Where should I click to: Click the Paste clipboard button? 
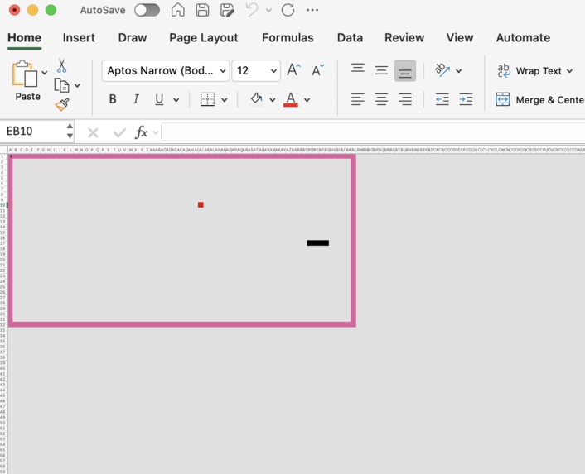click(x=25, y=80)
